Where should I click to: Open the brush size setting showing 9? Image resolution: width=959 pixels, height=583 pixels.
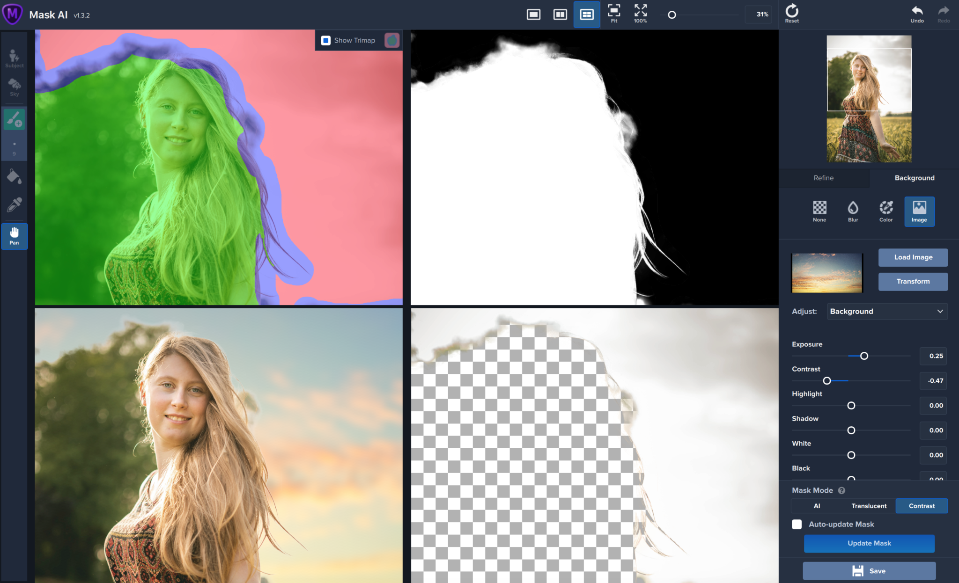15,148
